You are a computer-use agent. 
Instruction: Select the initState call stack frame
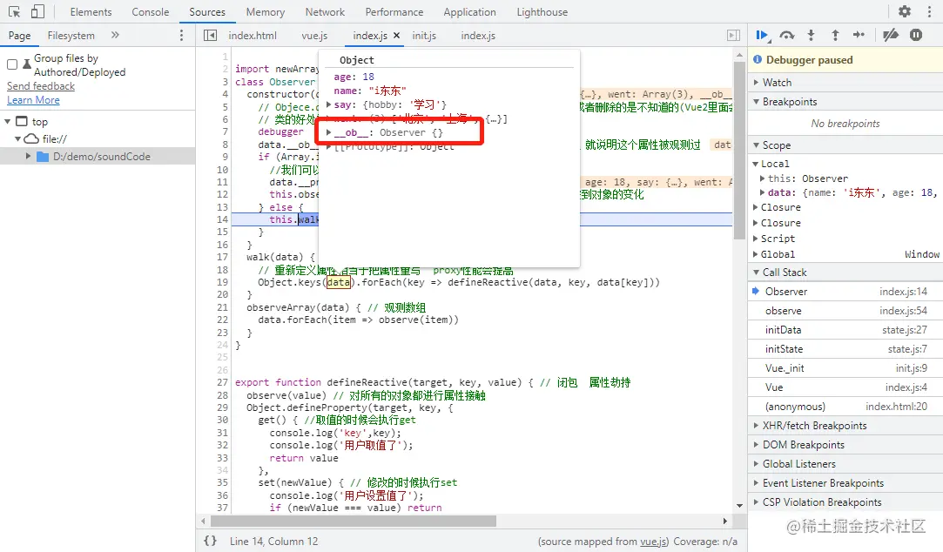[845, 349]
